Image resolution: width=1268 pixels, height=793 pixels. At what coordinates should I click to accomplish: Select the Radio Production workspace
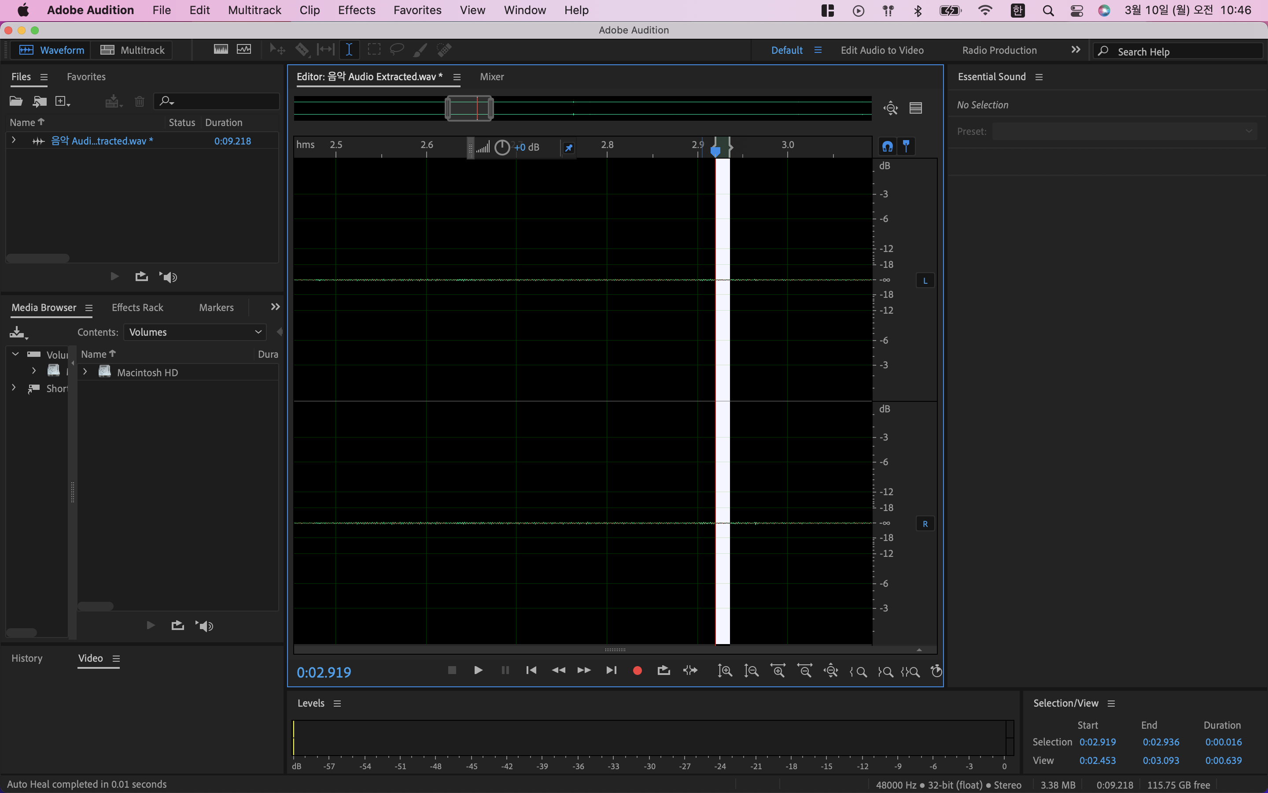(x=999, y=50)
